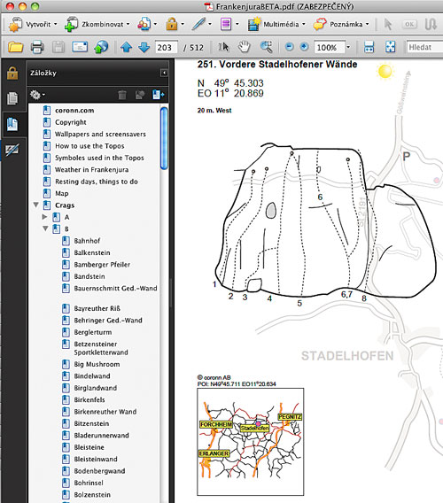Select the Hand pan tool
This screenshot has width=443, height=503.
point(244,47)
